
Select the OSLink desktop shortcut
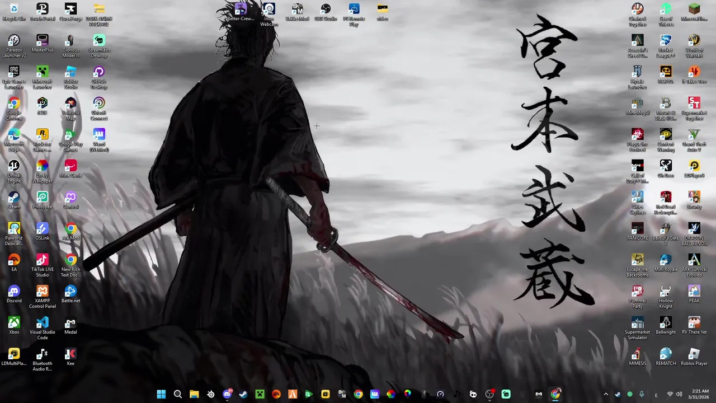tap(43, 231)
